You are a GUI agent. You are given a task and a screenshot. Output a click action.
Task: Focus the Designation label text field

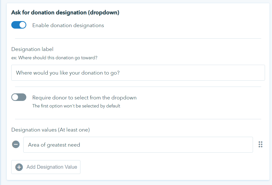point(138,73)
